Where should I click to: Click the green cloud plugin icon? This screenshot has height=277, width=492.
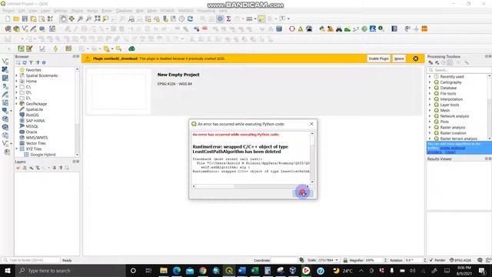(131, 48)
